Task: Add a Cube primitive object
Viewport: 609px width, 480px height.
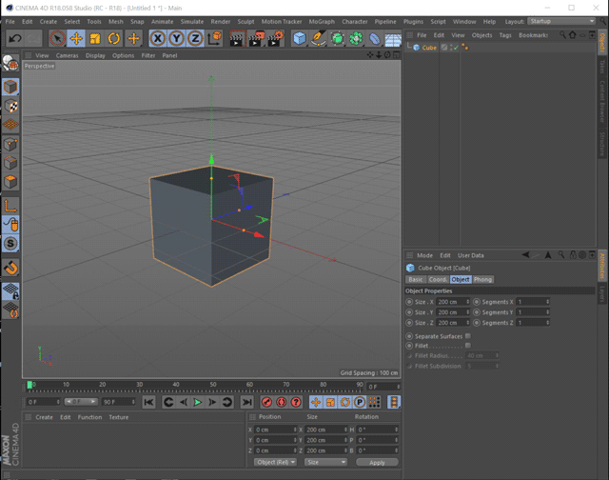Action: point(299,38)
